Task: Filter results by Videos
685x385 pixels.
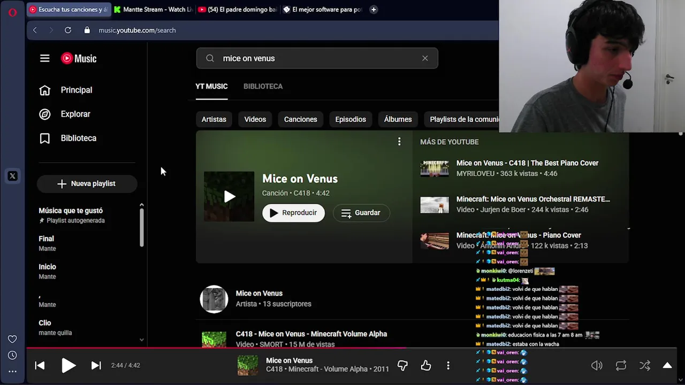Action: click(255, 119)
